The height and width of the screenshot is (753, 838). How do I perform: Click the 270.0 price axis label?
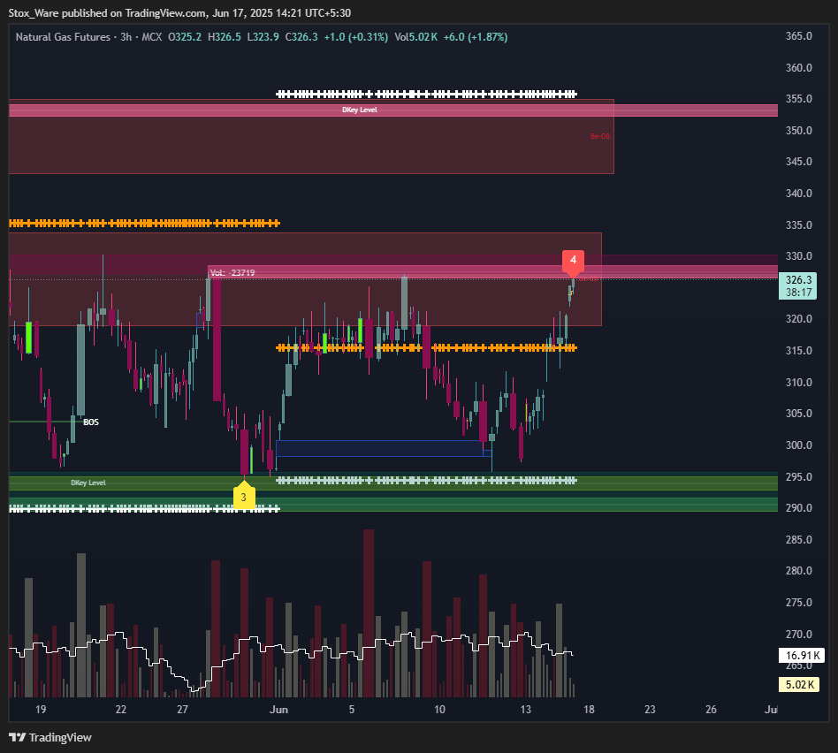(x=798, y=635)
